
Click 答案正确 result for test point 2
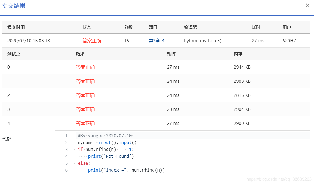(85, 95)
